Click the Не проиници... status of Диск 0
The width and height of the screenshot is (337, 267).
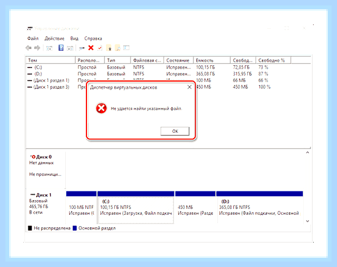(45, 175)
